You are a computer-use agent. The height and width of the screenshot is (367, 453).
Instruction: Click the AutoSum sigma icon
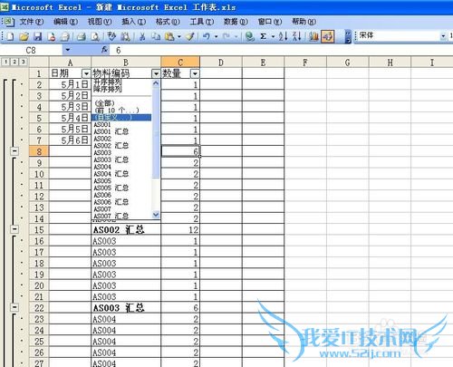pyautogui.click(x=264, y=36)
